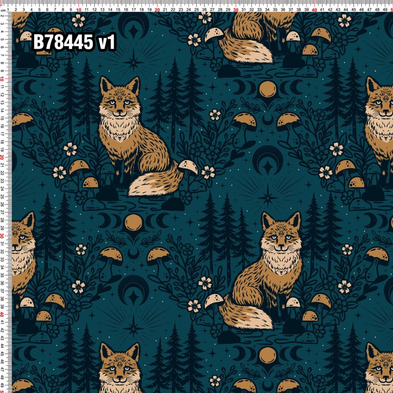Click the 10 cm mark on left ruler
393x393 pixels.
point(2,79)
